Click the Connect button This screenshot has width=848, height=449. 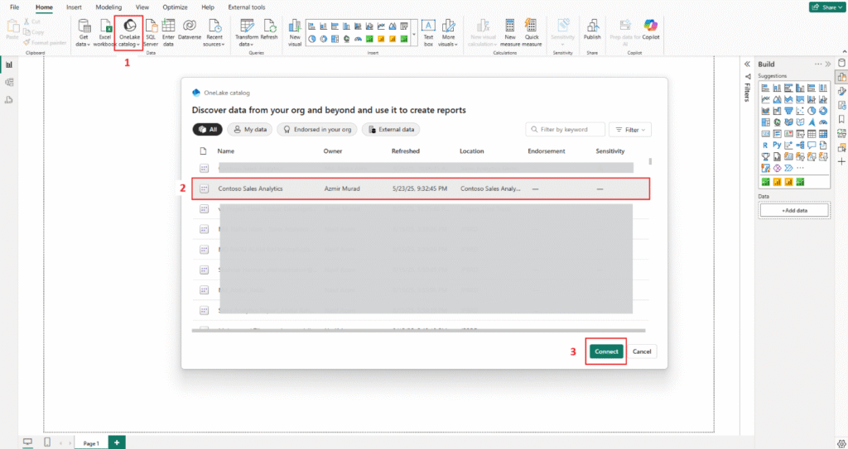(606, 351)
